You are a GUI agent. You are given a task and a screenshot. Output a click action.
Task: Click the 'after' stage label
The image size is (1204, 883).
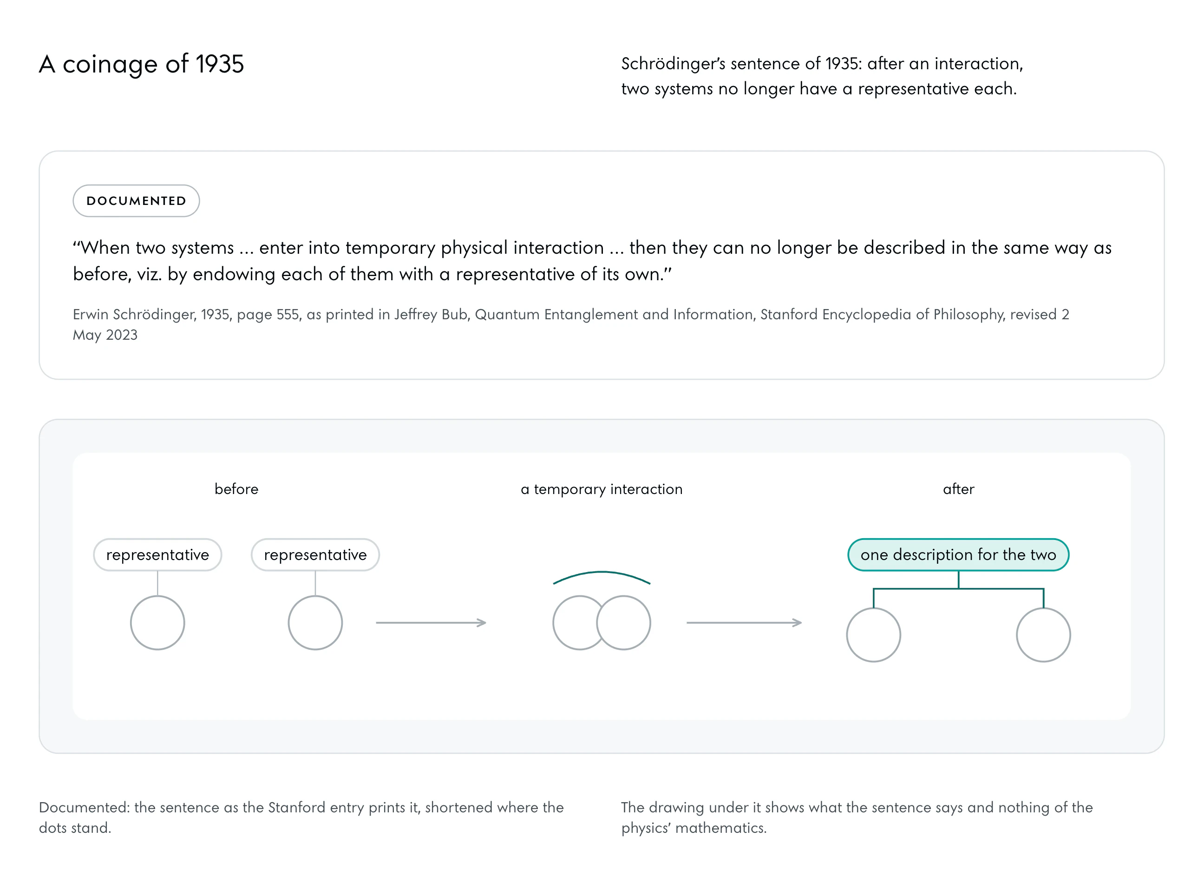click(x=958, y=489)
